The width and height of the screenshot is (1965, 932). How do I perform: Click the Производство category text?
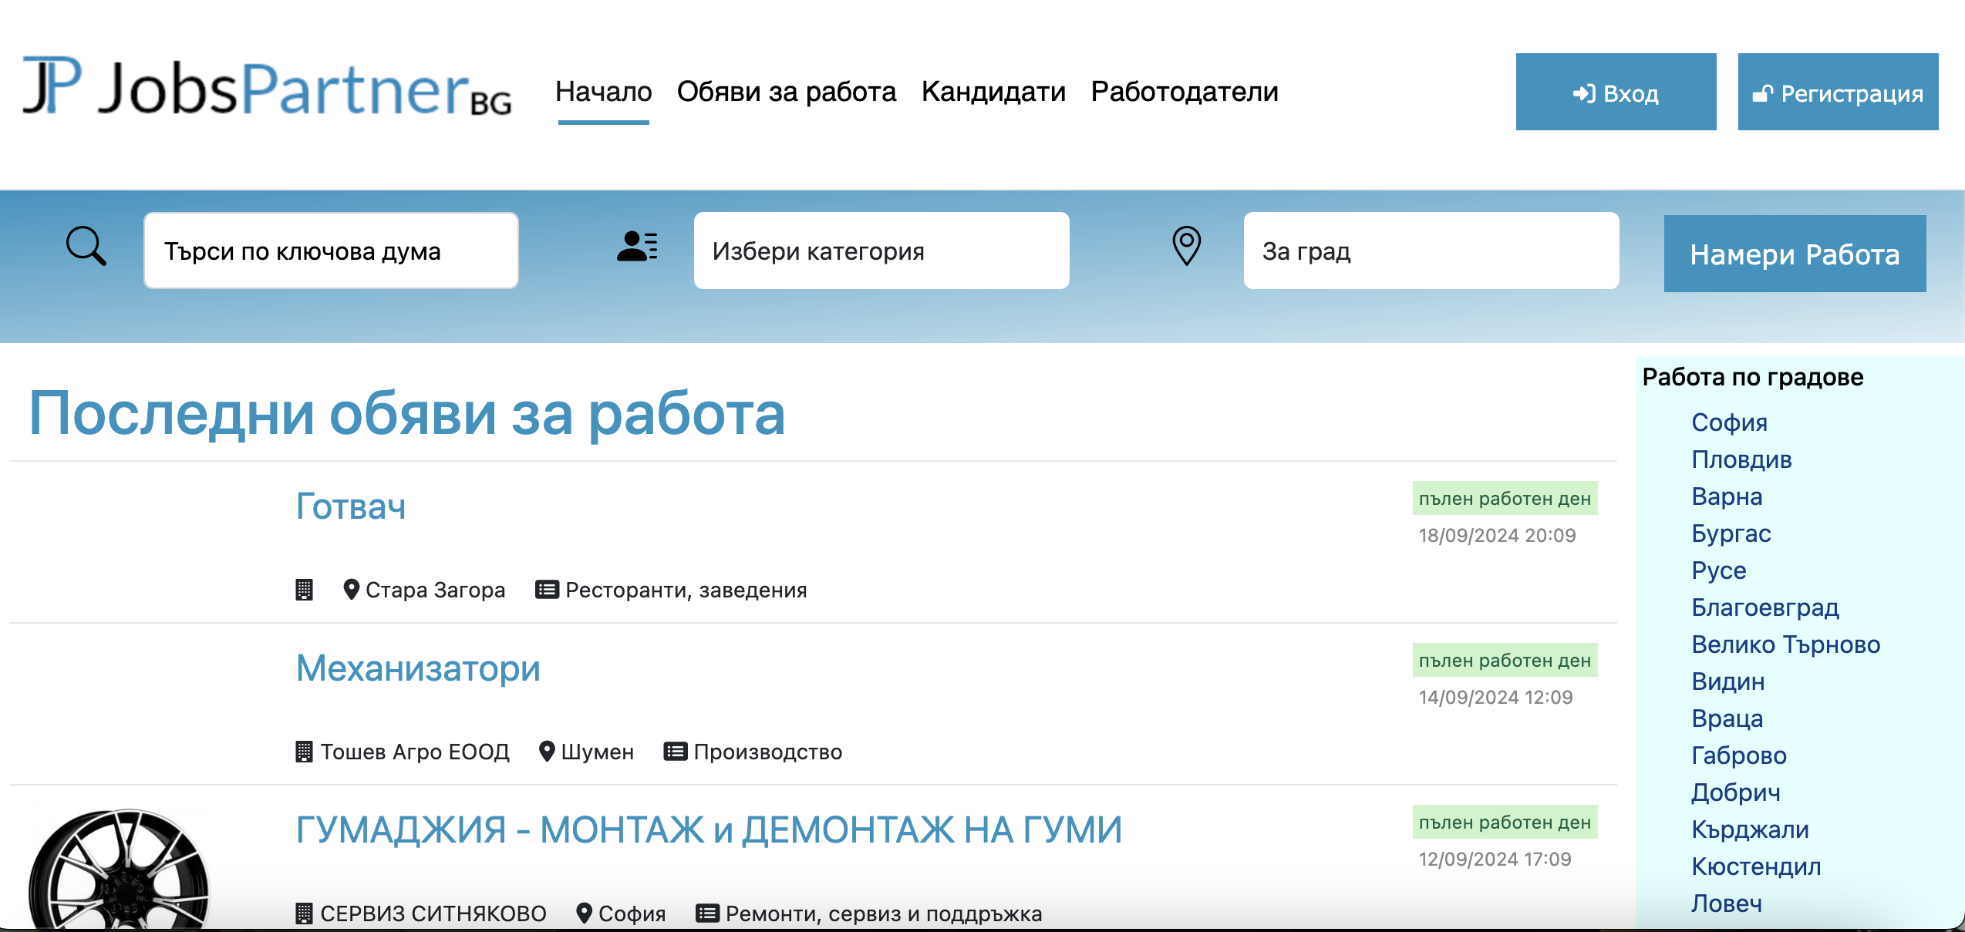point(768,752)
